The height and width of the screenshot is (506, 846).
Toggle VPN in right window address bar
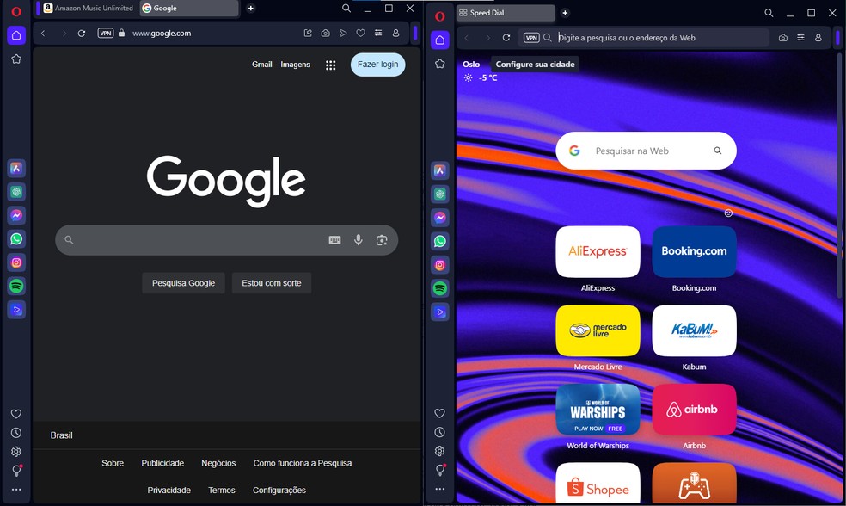click(531, 38)
